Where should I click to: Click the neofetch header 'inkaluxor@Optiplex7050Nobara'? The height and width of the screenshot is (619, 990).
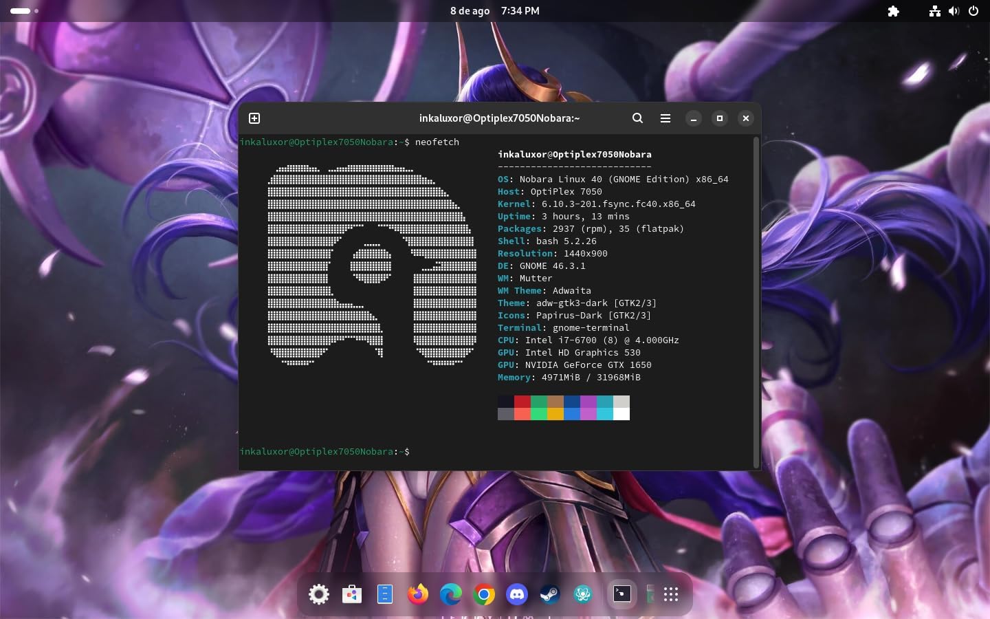(x=575, y=154)
